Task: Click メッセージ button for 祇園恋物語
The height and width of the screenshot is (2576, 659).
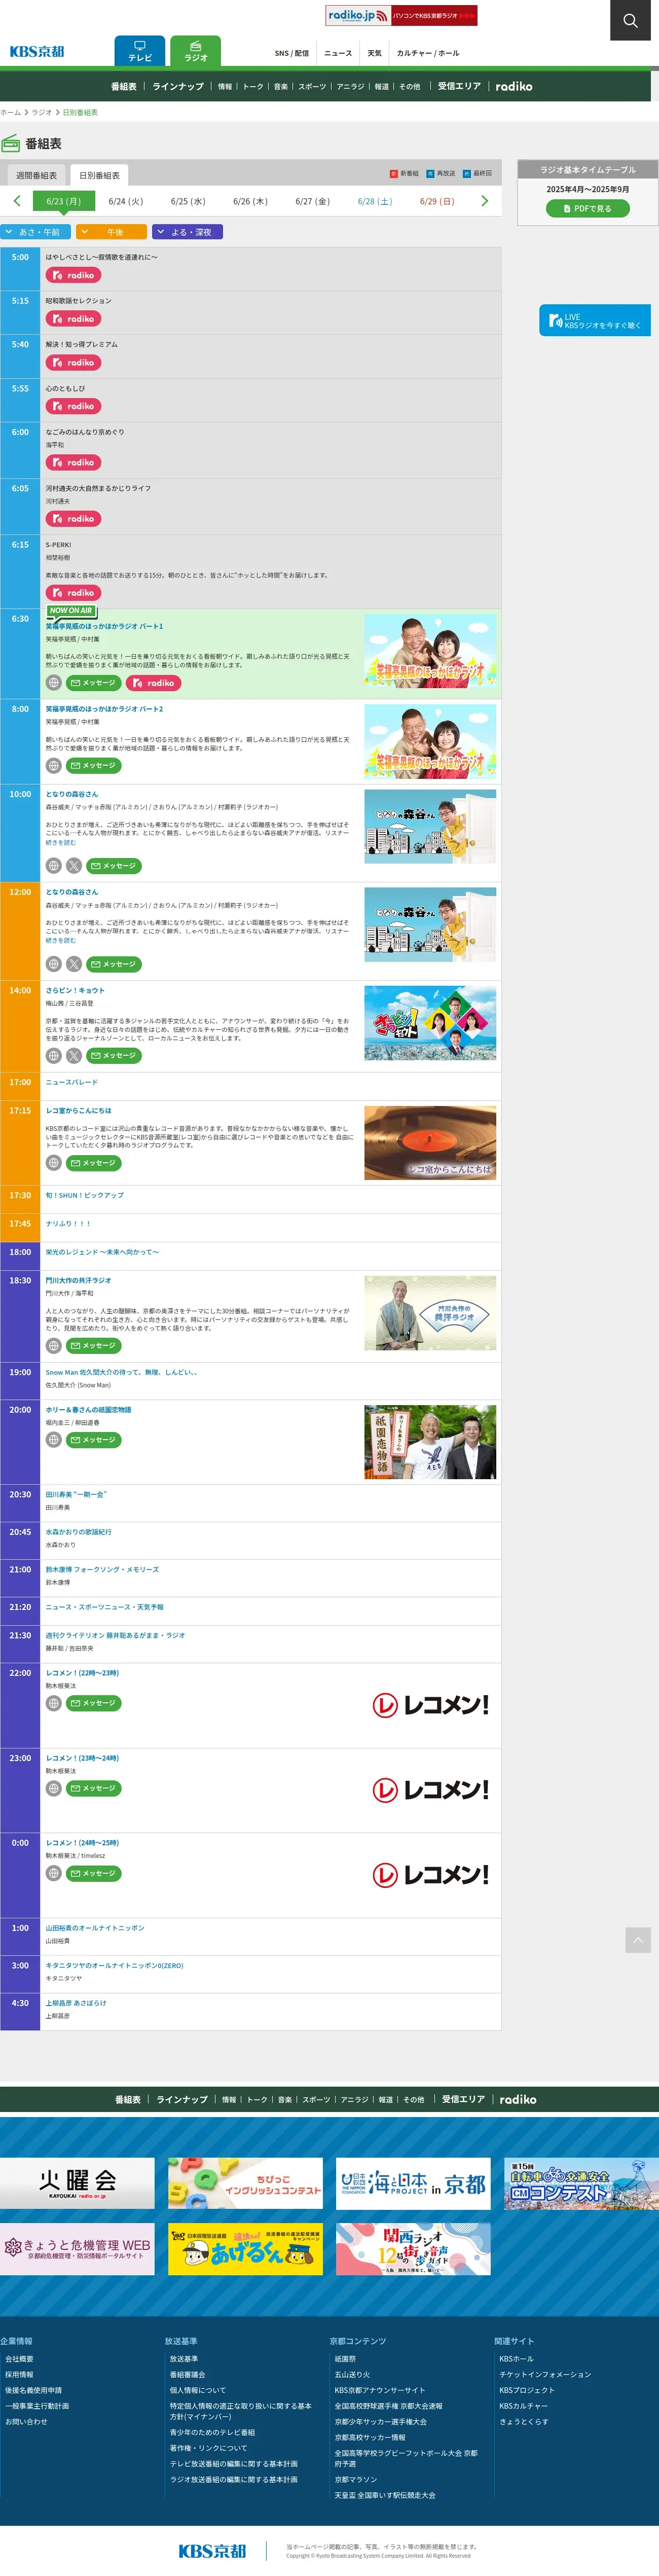Action: (x=94, y=1440)
